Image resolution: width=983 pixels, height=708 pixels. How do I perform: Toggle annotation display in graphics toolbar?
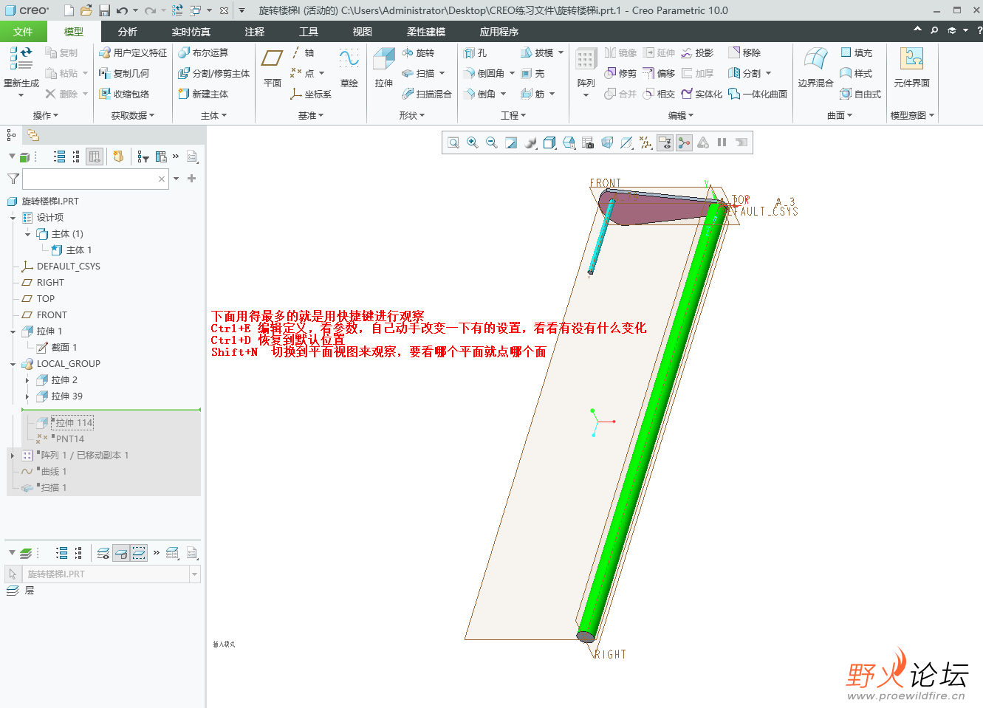point(665,142)
